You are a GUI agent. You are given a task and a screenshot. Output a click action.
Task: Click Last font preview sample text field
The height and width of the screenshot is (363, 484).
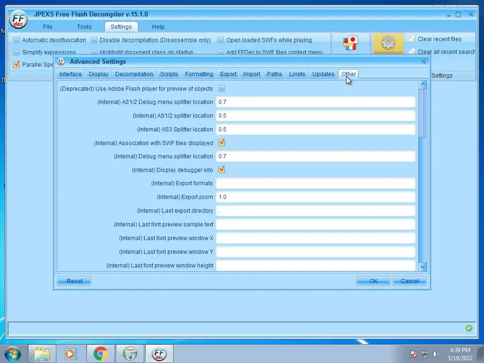tap(315, 225)
